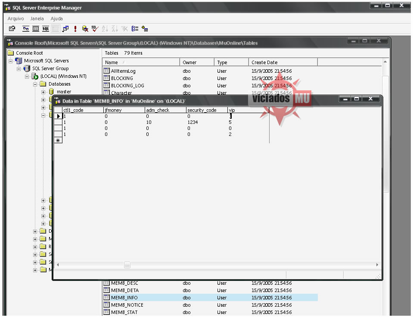Expand the master database node
This screenshot has width=413, height=317.
[43, 92]
